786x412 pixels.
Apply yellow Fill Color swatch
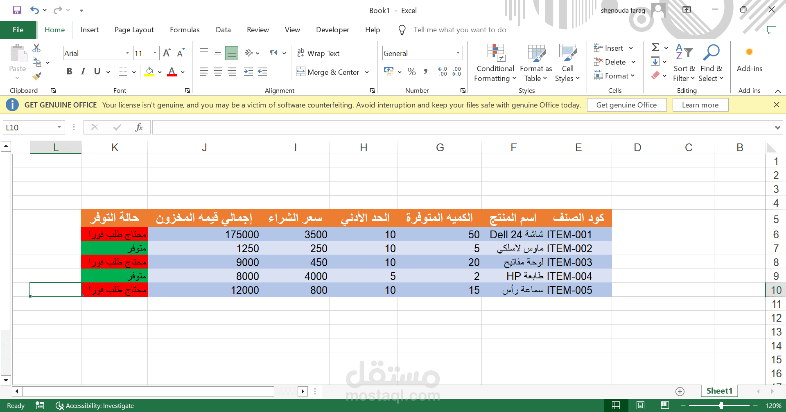click(149, 72)
